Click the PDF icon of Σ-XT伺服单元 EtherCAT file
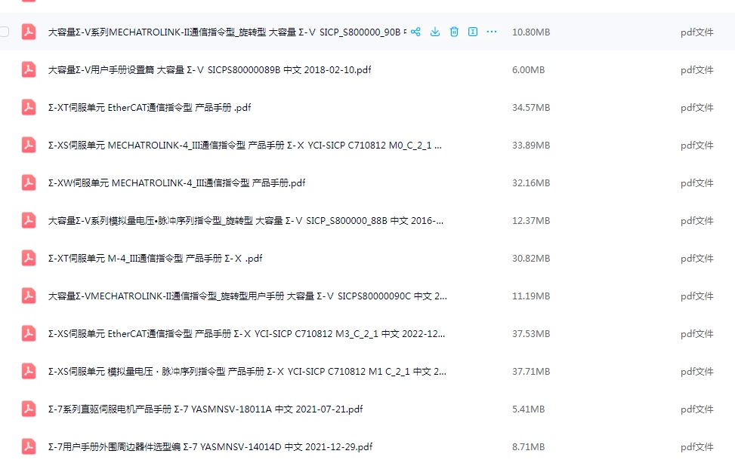 click(29, 107)
